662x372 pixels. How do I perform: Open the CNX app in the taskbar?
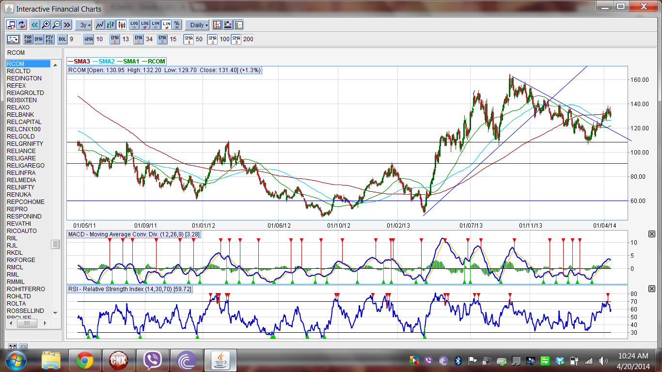[x=118, y=361]
